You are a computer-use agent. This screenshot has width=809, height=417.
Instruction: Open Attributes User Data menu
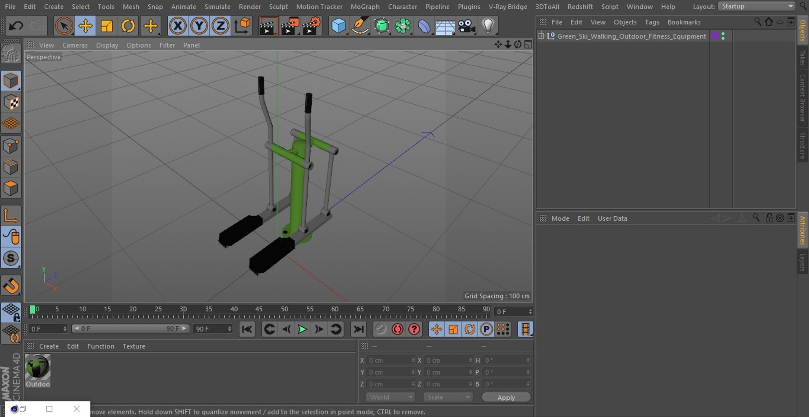(612, 218)
